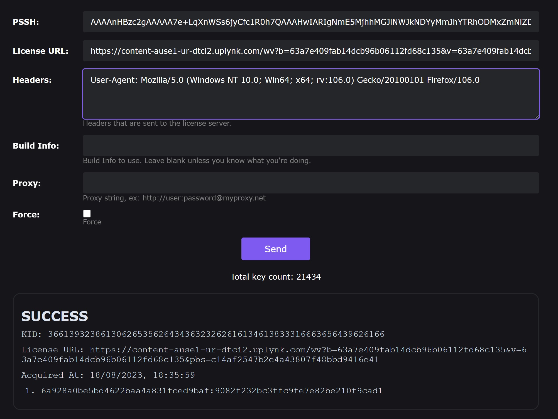
Task: Click the License URL label
Action: pyautogui.click(x=40, y=51)
